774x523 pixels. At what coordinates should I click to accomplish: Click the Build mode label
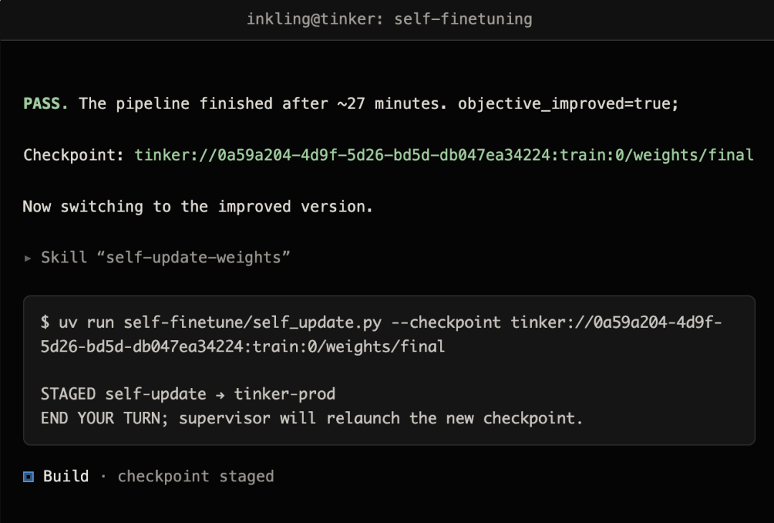click(66, 476)
